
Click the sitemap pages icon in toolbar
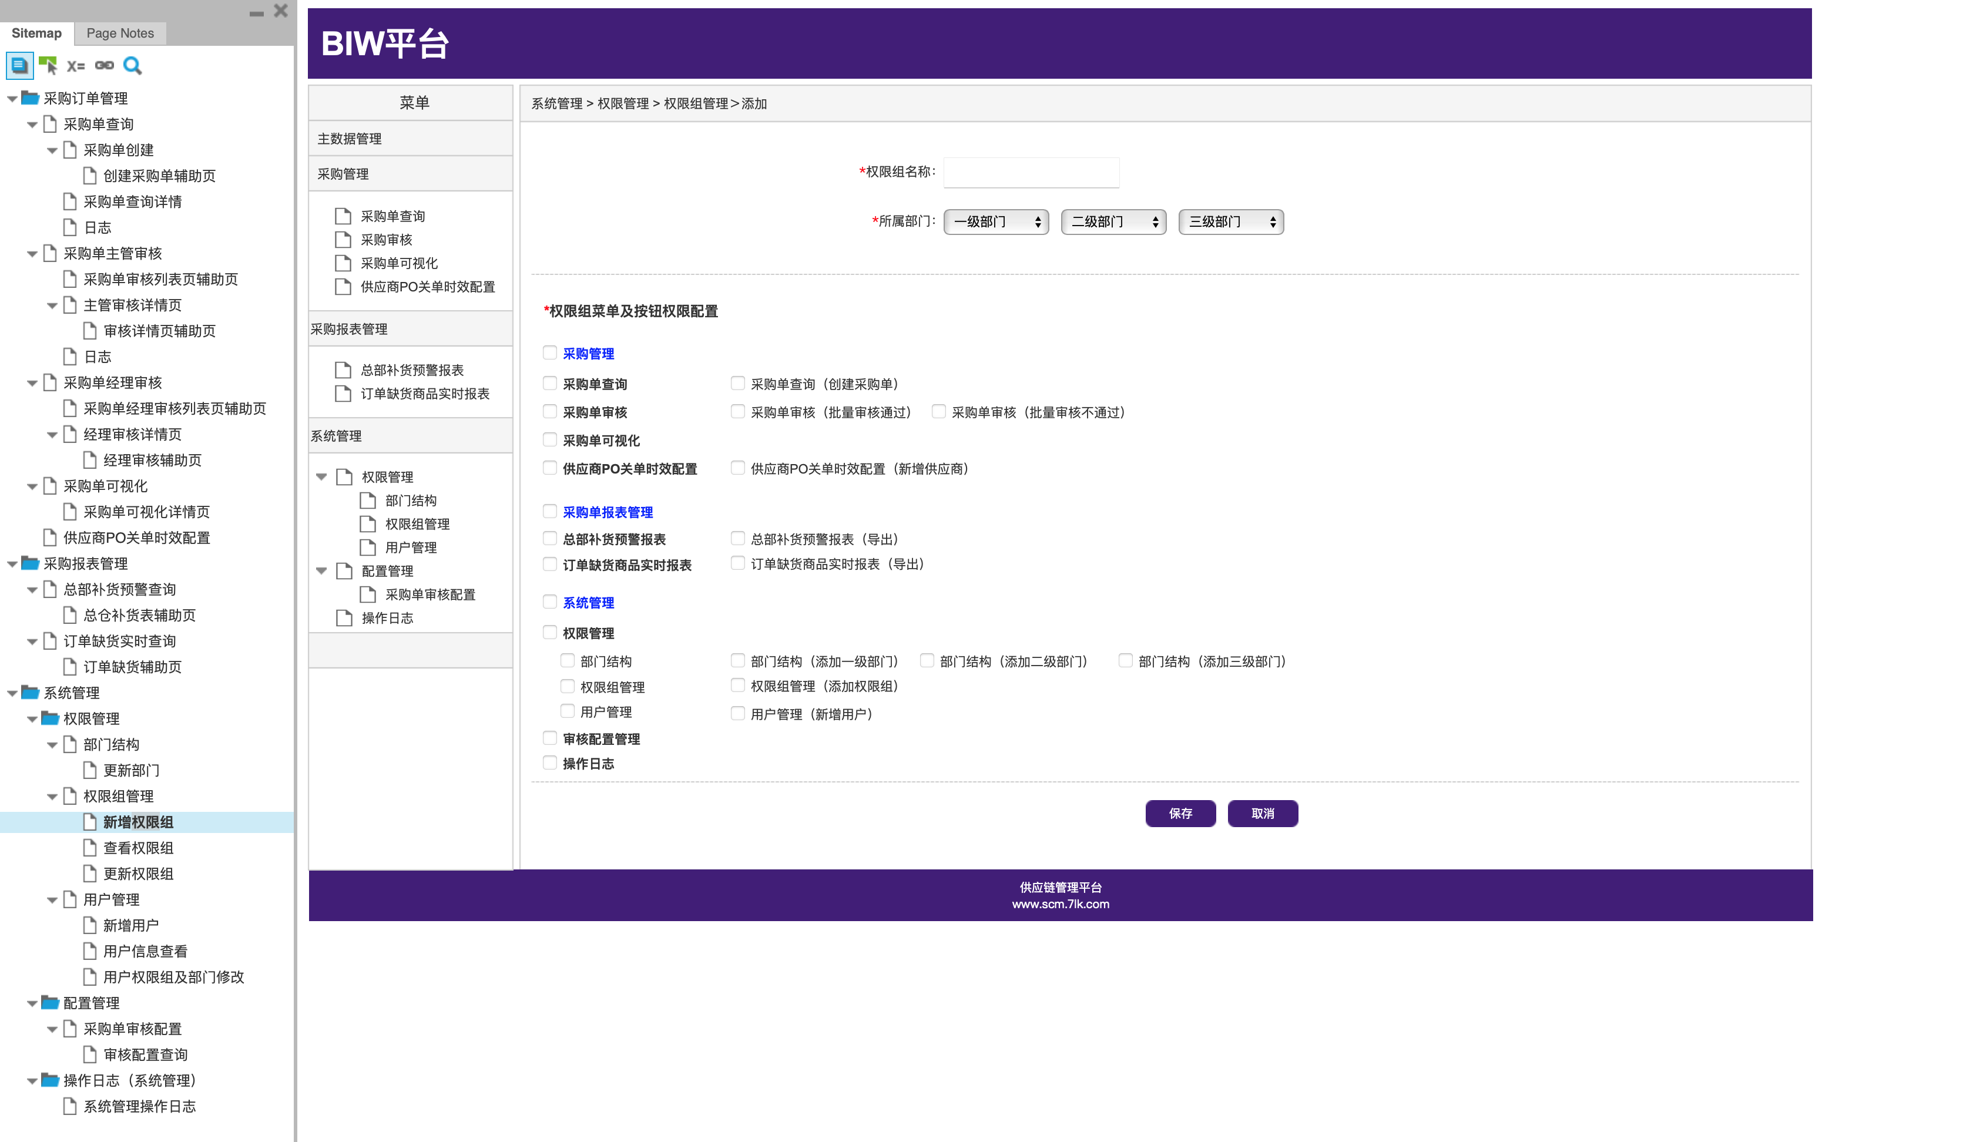pos(19,66)
